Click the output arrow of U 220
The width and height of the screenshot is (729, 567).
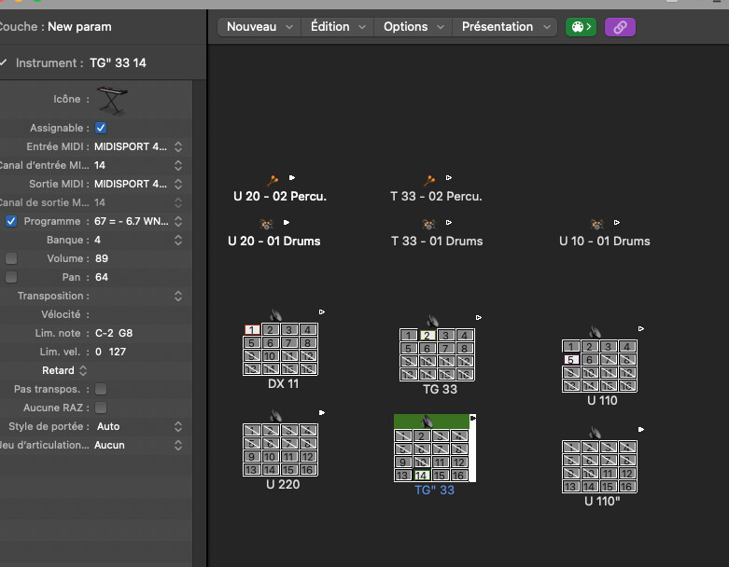pos(322,412)
